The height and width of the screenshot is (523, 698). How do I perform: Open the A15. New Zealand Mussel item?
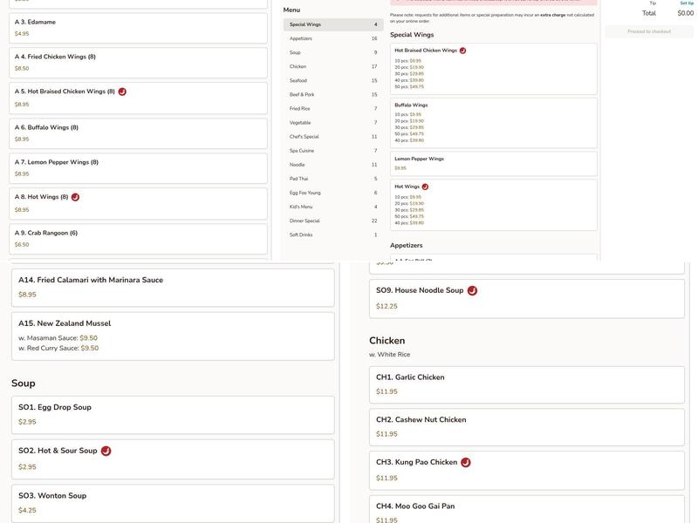(172, 336)
